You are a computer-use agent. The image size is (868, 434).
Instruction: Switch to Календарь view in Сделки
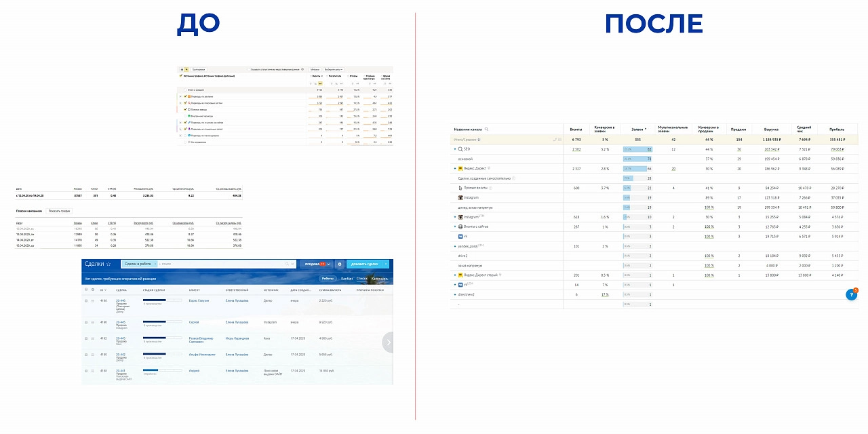click(x=380, y=279)
